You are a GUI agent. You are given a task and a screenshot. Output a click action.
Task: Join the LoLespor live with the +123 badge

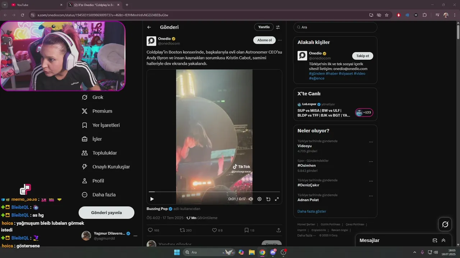pos(364,113)
